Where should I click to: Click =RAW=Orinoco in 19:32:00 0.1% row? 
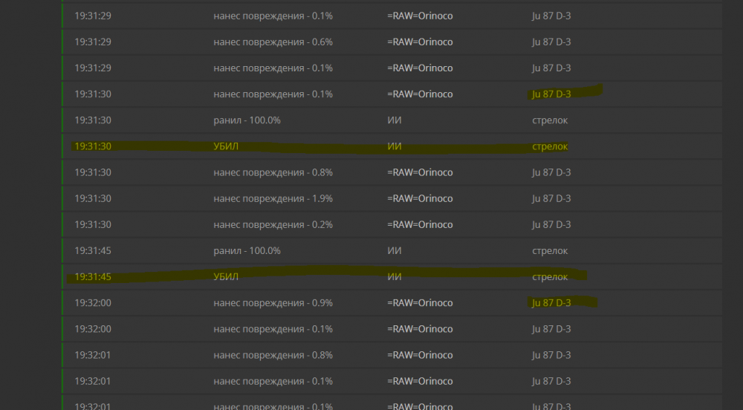[420, 328]
